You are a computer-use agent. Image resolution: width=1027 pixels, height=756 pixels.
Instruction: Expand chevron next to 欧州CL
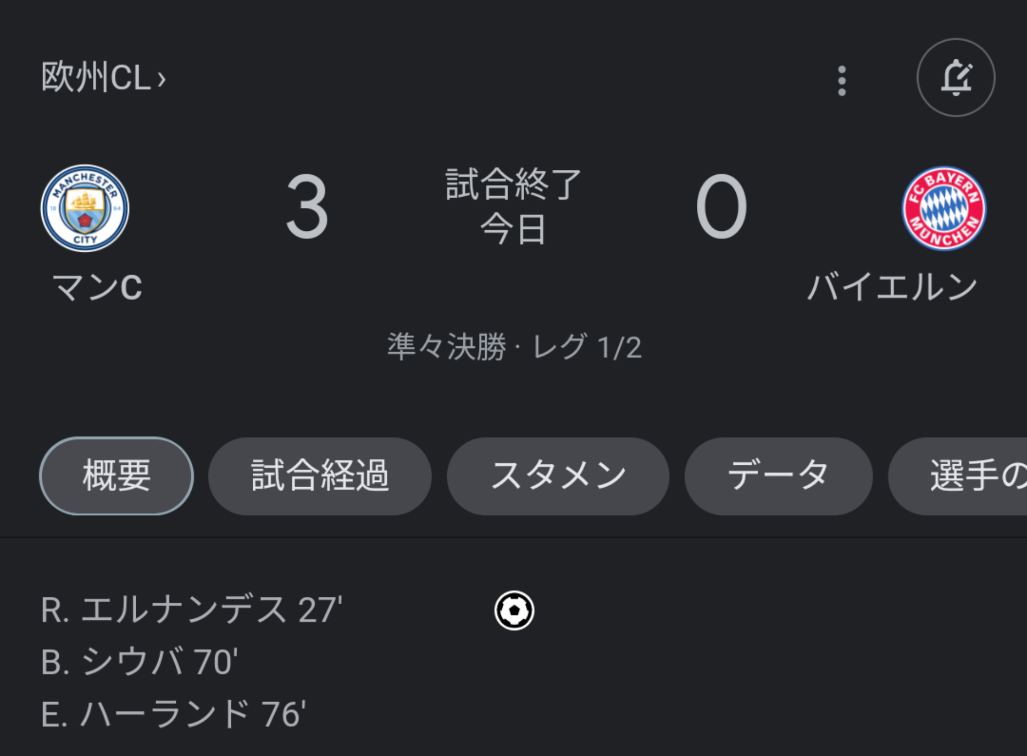tap(161, 80)
